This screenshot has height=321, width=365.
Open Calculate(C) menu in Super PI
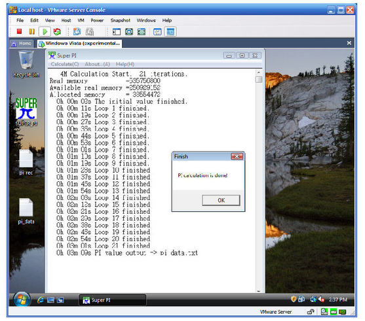tap(65, 64)
